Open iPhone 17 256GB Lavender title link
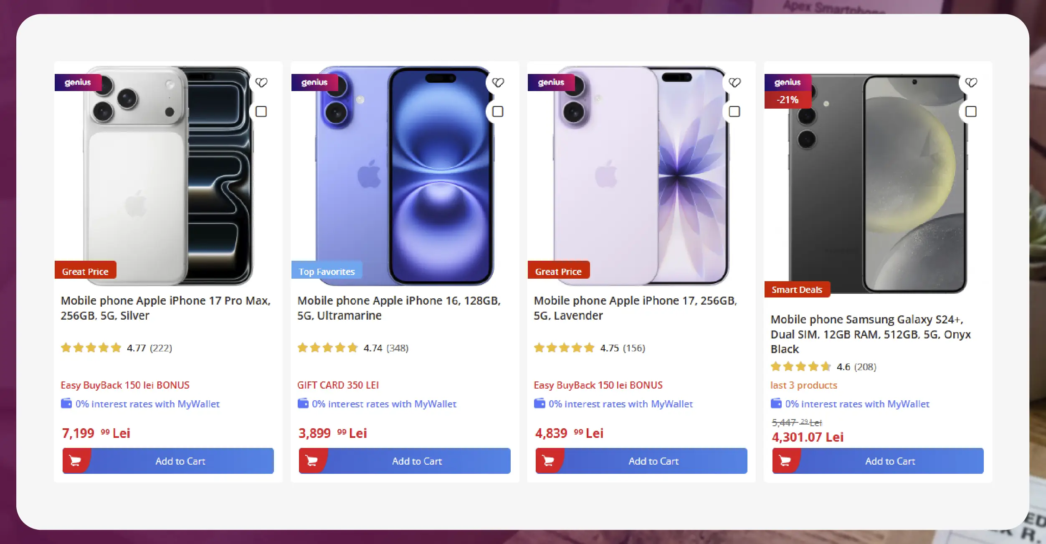This screenshot has height=544, width=1046. (x=635, y=308)
